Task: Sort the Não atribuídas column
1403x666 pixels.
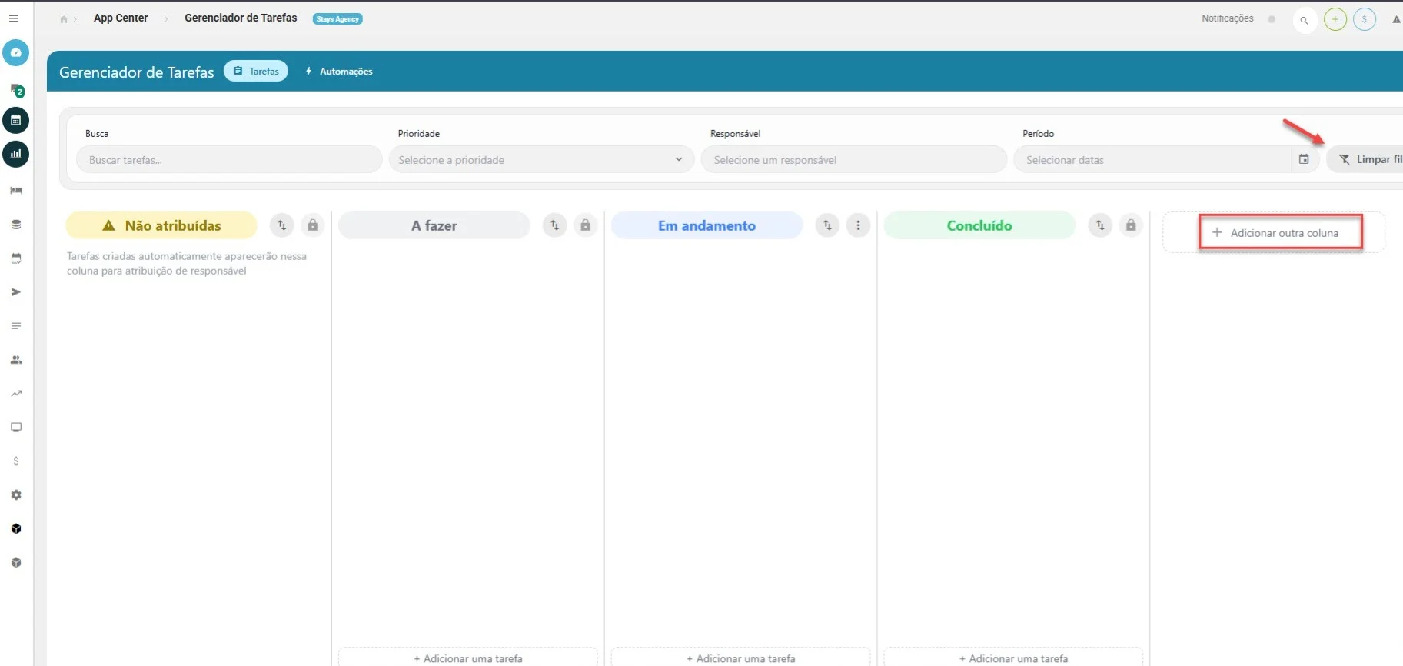Action: click(282, 225)
